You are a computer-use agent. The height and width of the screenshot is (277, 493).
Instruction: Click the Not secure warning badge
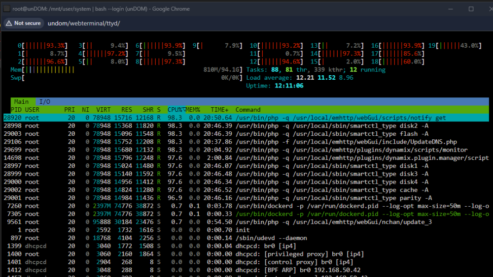24,23
